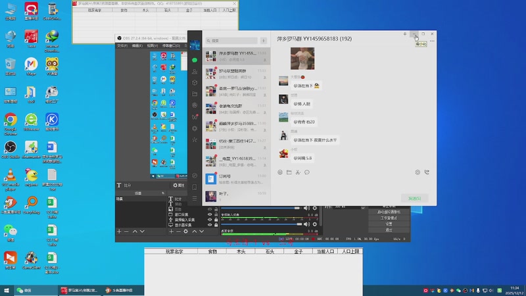The image size is (526, 296).
Task: Open the 罗马联盟酷英群 conversation
Action: (x=236, y=74)
